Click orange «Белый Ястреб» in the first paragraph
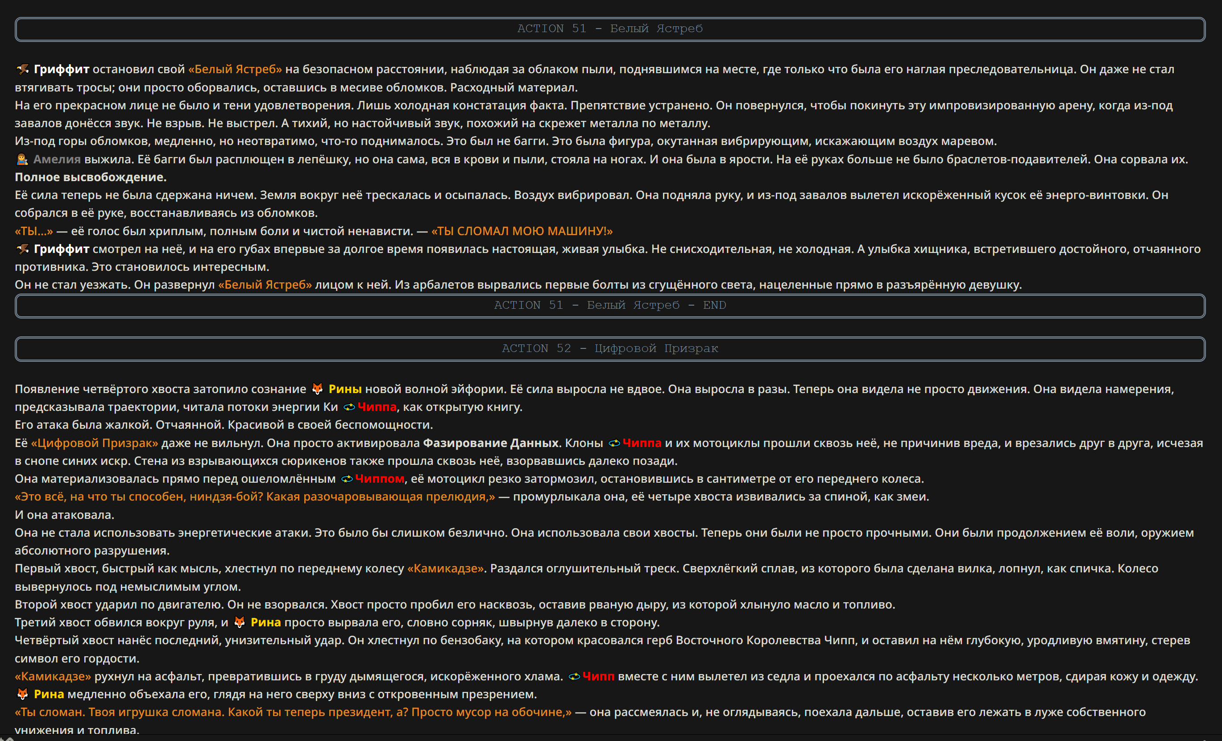 [x=235, y=70]
